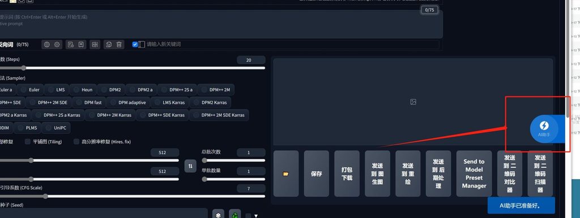The height and width of the screenshot is (218, 580).
Task: Select the UniPC sampler
Action: coord(56,128)
